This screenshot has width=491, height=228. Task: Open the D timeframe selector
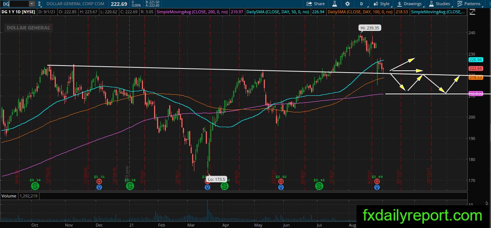361,4
